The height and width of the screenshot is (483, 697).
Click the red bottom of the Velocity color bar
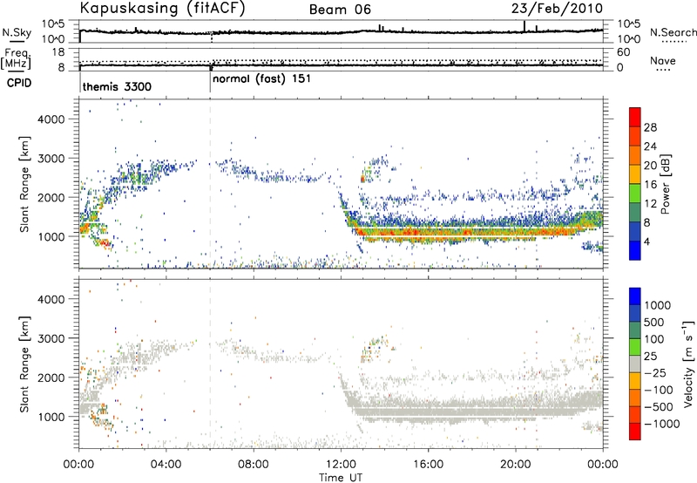tap(635, 432)
